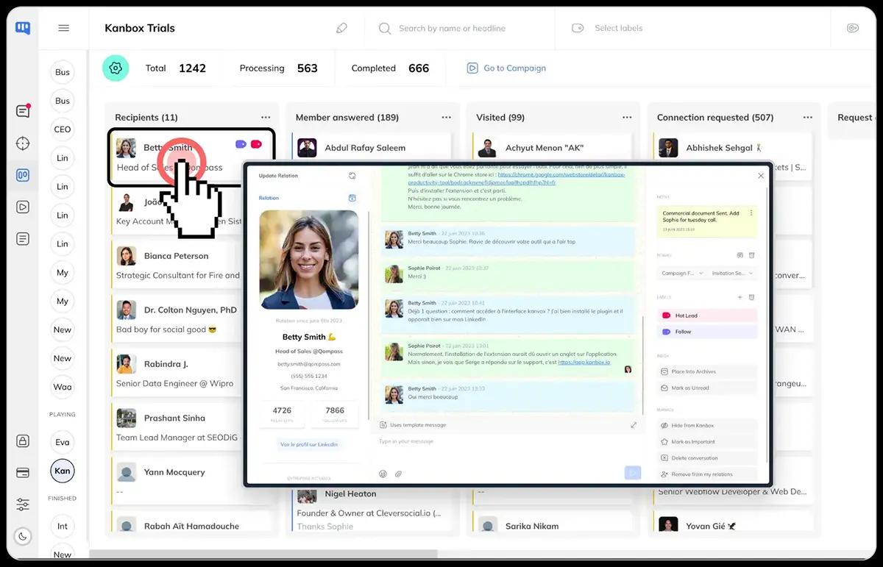Image resolution: width=883 pixels, height=567 pixels.
Task: Select the Waa campaign circle
Action: pyautogui.click(x=63, y=387)
